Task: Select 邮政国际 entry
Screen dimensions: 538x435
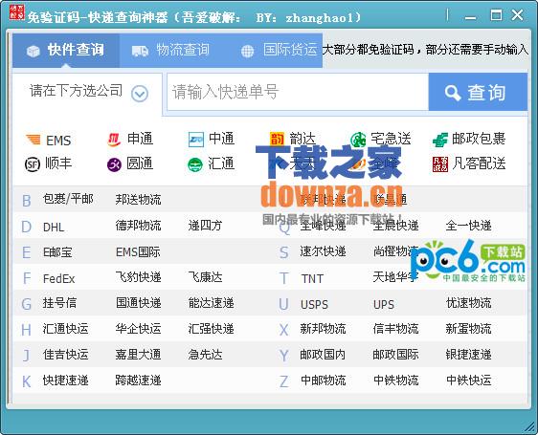Action: click(395, 355)
